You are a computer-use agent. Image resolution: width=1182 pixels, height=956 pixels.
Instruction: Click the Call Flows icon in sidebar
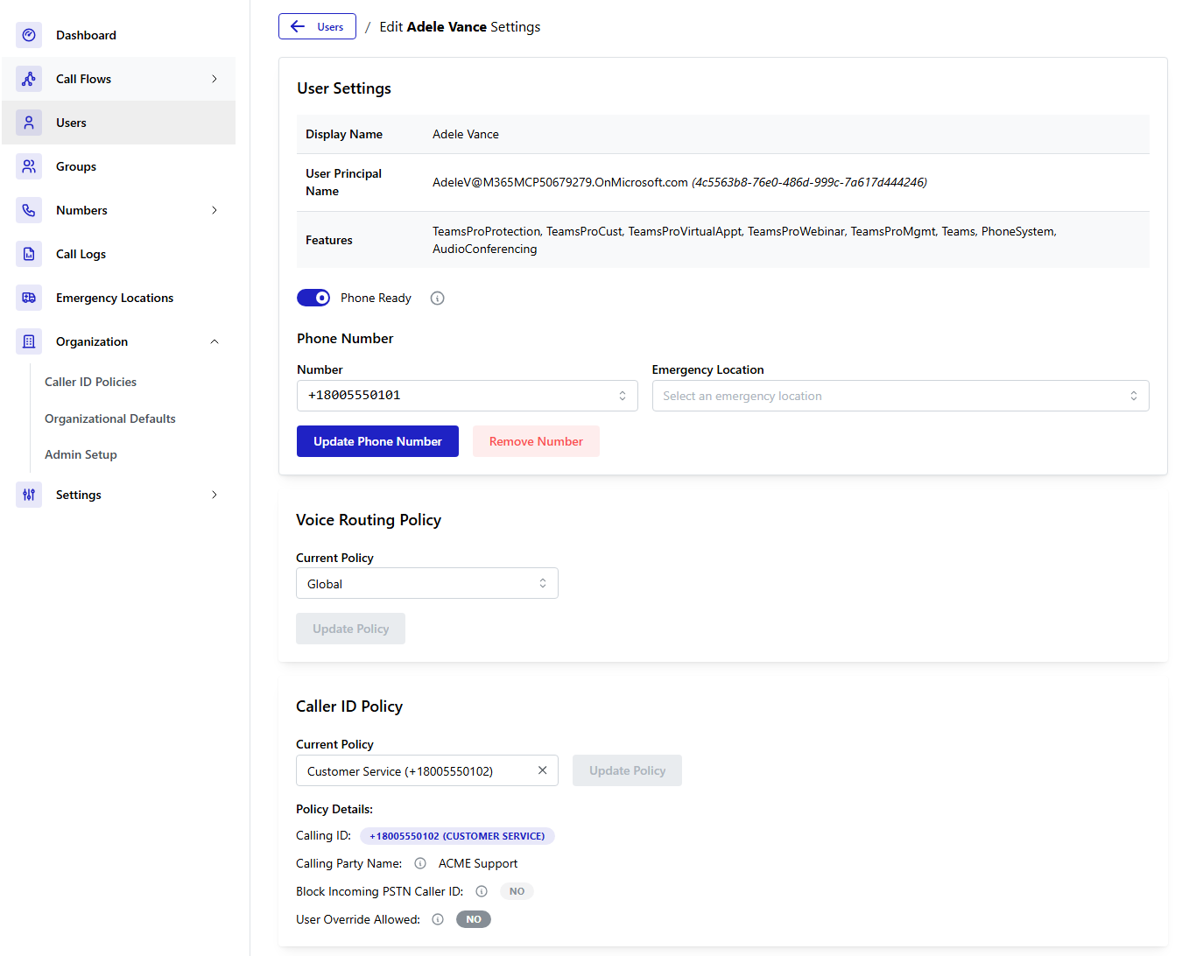pyautogui.click(x=29, y=79)
